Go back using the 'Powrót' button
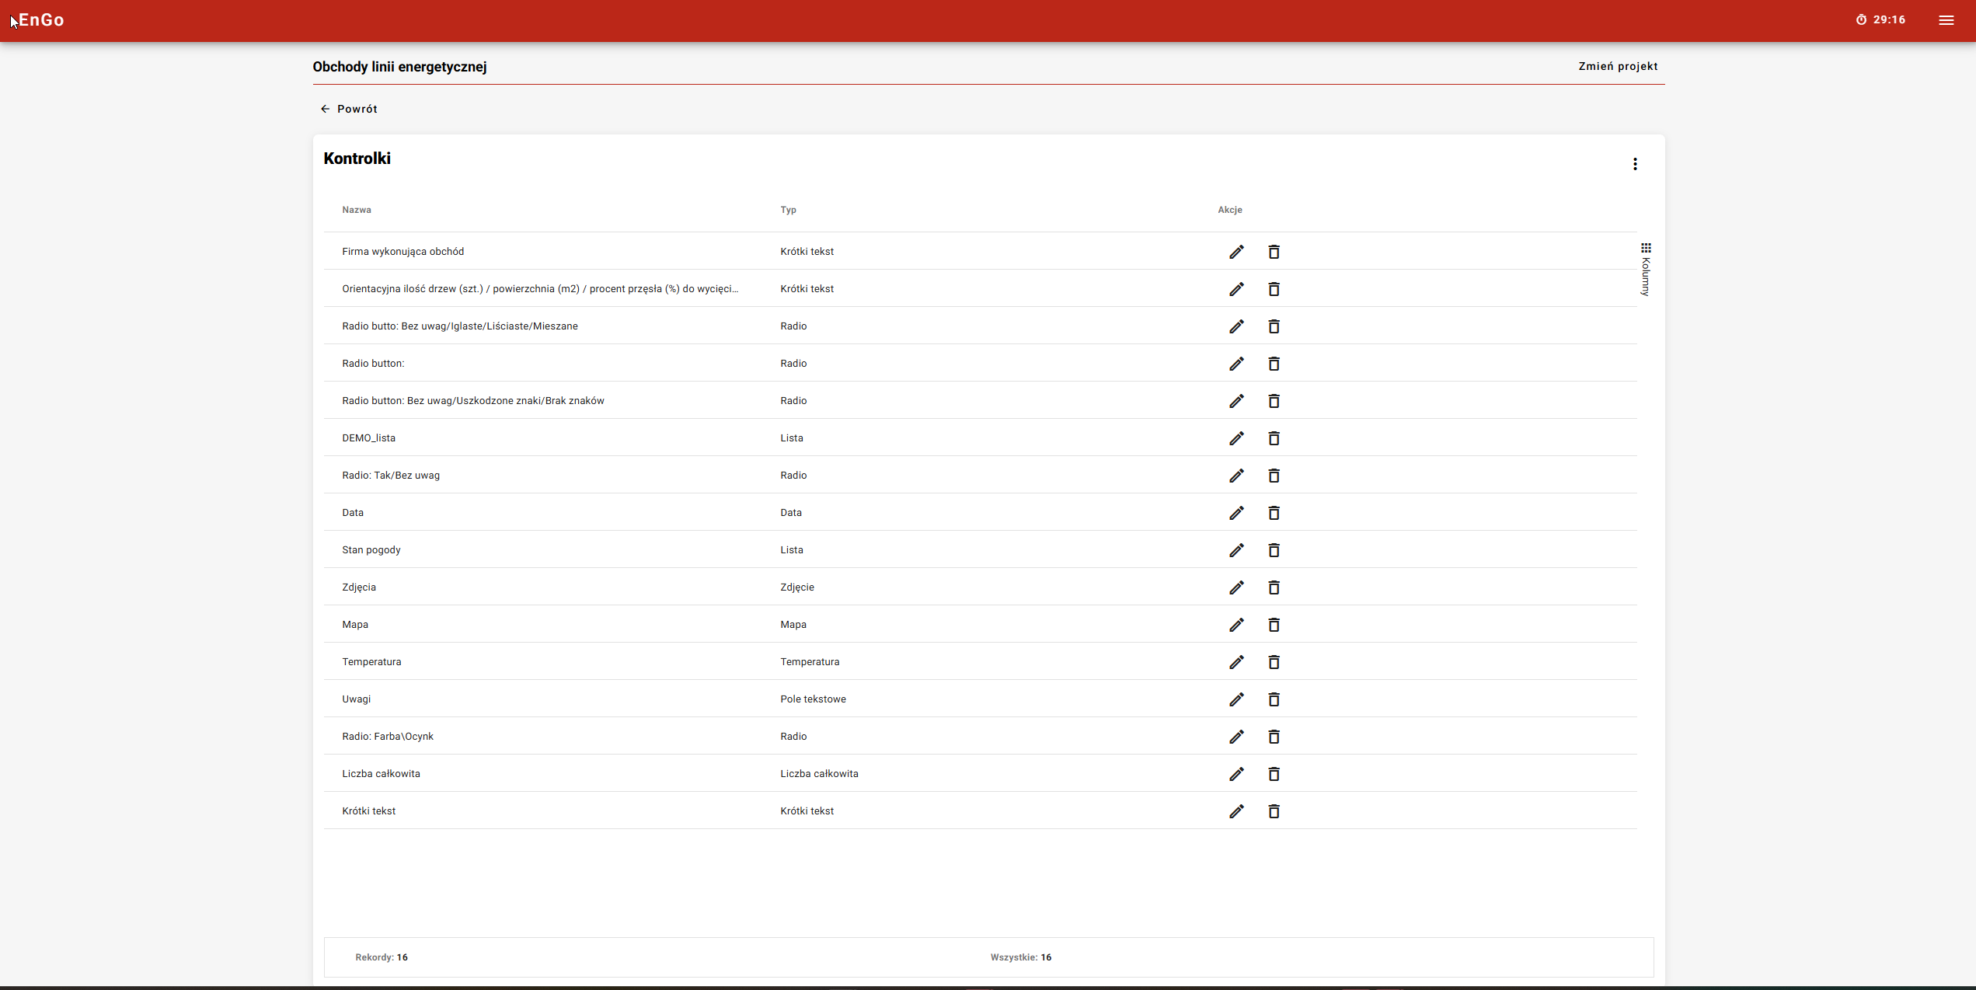 coord(349,109)
